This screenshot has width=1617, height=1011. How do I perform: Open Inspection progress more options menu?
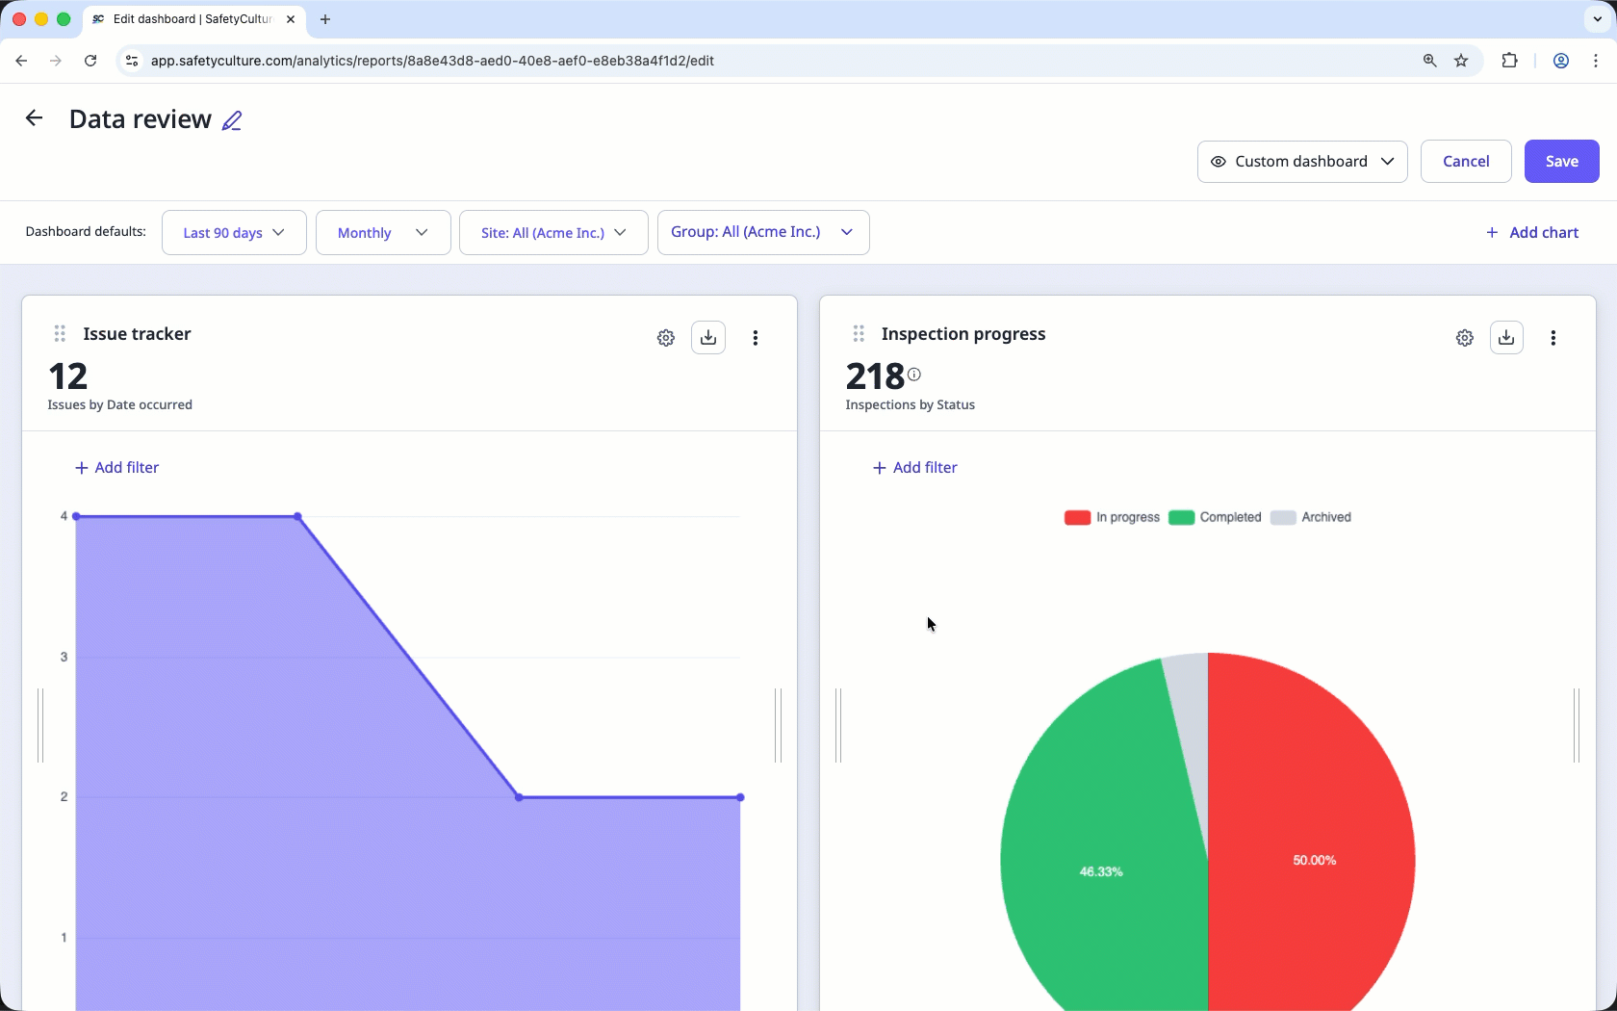coord(1553,338)
